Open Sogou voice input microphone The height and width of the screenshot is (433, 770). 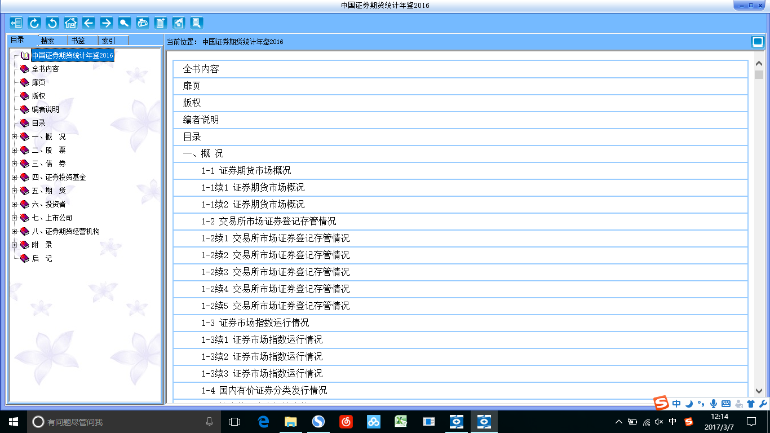tap(714, 404)
